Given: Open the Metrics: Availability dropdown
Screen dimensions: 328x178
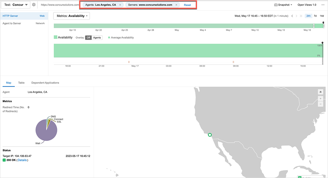Looking at the screenshot, I should click(72, 16).
